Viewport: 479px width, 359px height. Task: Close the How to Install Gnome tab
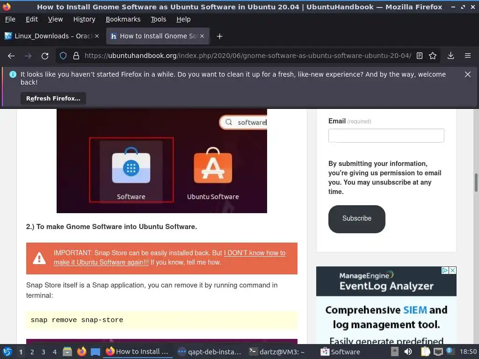202,36
